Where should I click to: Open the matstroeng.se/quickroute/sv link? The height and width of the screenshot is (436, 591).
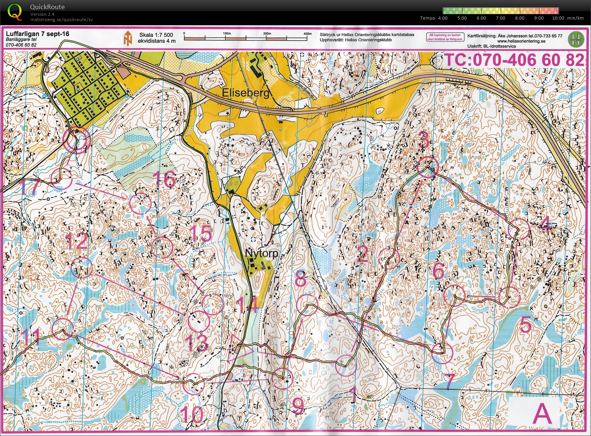click(62, 20)
